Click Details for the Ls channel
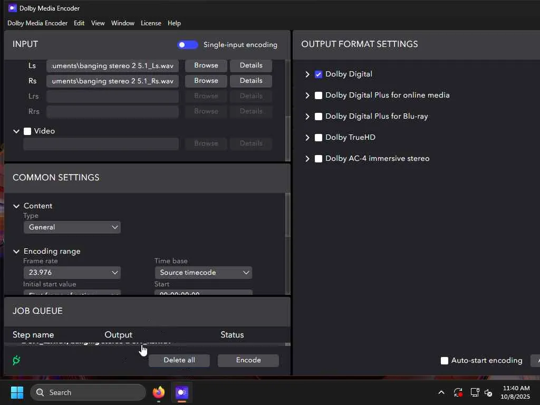540x405 pixels. pyautogui.click(x=251, y=65)
